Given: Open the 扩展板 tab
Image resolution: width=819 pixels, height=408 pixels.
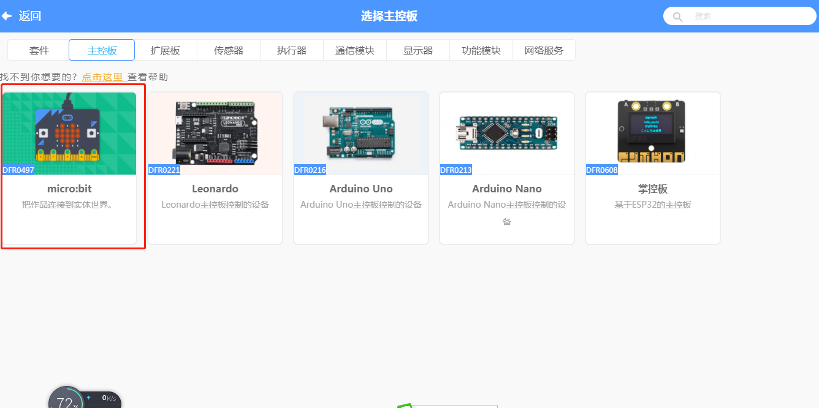Looking at the screenshot, I should (x=166, y=50).
